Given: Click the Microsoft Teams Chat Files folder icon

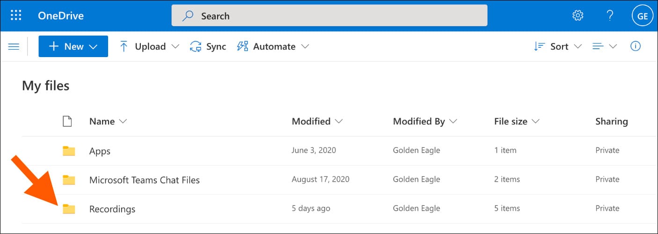Looking at the screenshot, I should tap(69, 180).
